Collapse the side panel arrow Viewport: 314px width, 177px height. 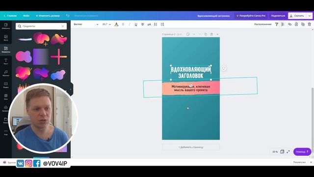tap(71, 89)
